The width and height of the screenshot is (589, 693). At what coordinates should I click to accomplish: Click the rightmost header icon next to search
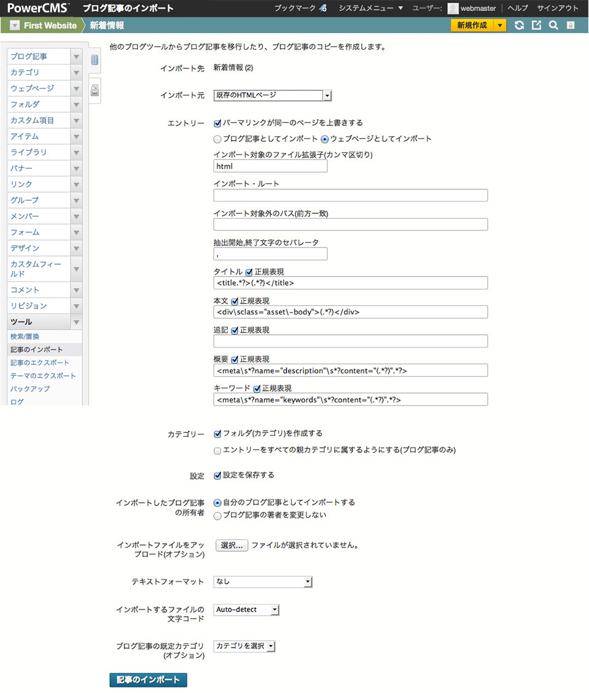click(x=571, y=25)
